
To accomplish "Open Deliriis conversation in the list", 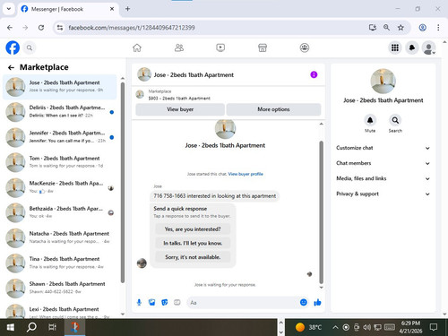I will (x=60, y=112).
